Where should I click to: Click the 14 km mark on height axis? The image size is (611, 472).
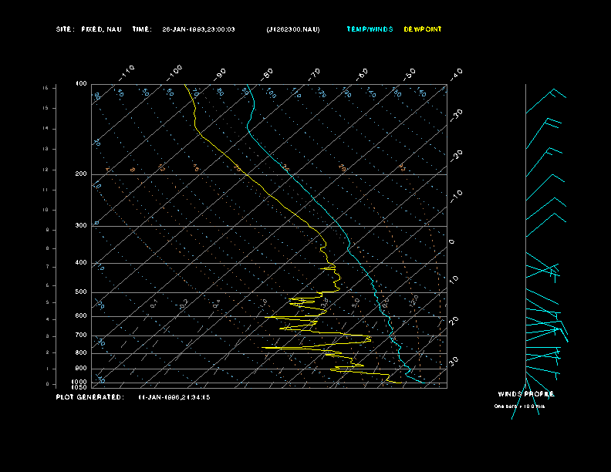(x=46, y=129)
